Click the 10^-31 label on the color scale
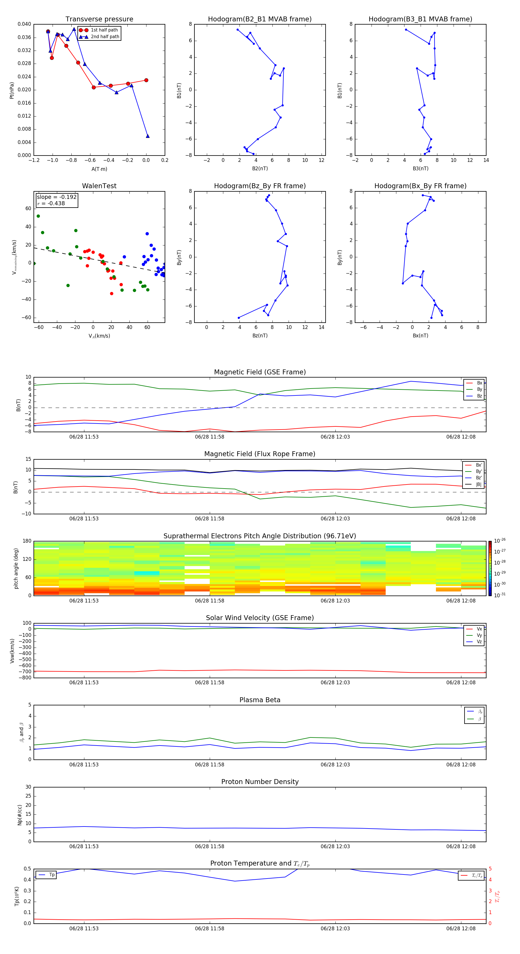This screenshot has height=954, width=520. click(500, 595)
